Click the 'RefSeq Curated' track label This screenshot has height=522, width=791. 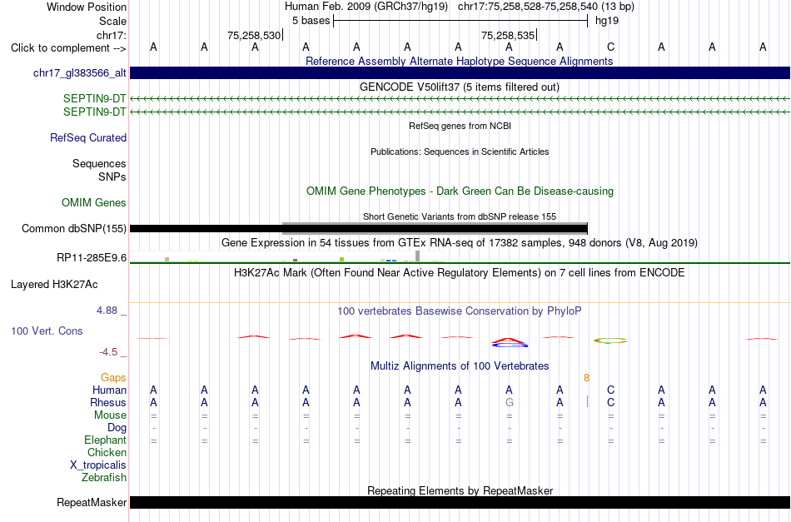(x=88, y=137)
